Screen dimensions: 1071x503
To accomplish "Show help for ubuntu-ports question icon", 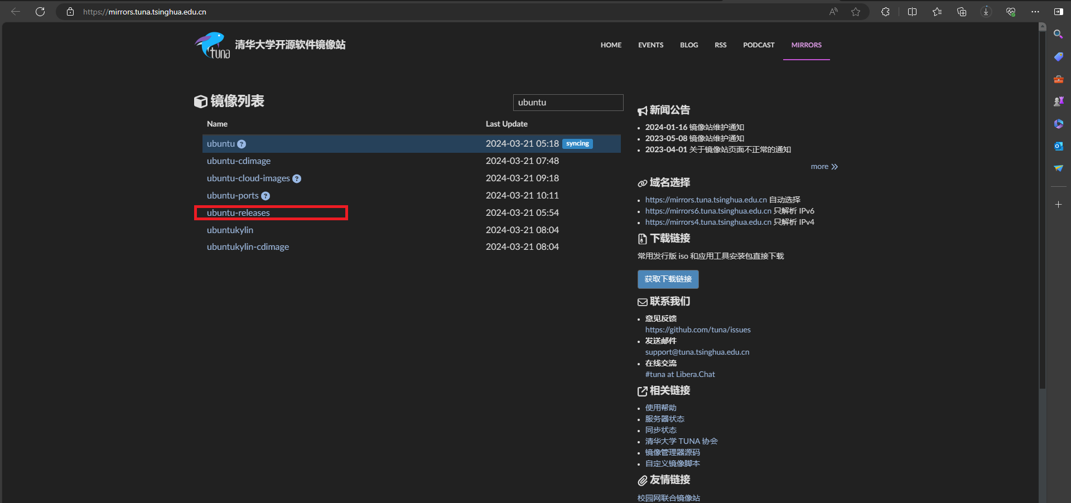I will 266,196.
